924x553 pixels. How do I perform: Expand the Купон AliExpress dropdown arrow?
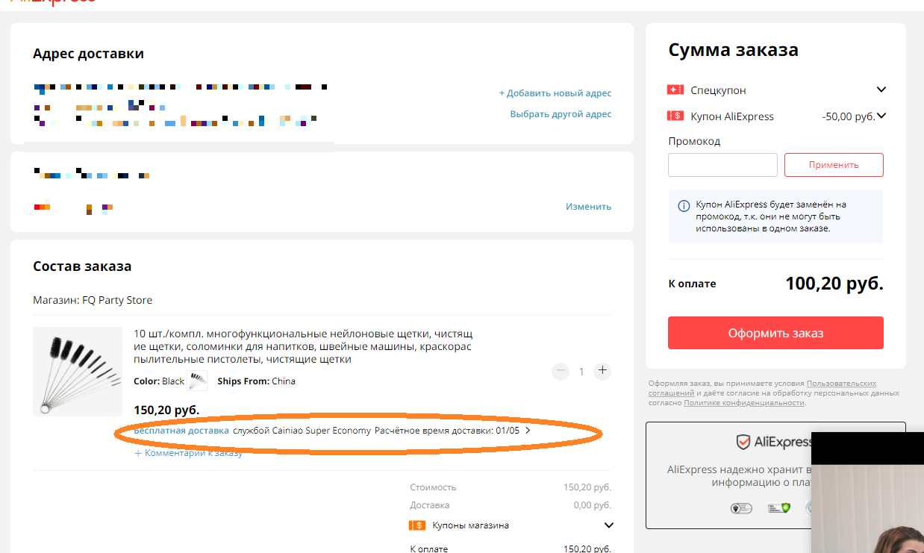(x=881, y=116)
